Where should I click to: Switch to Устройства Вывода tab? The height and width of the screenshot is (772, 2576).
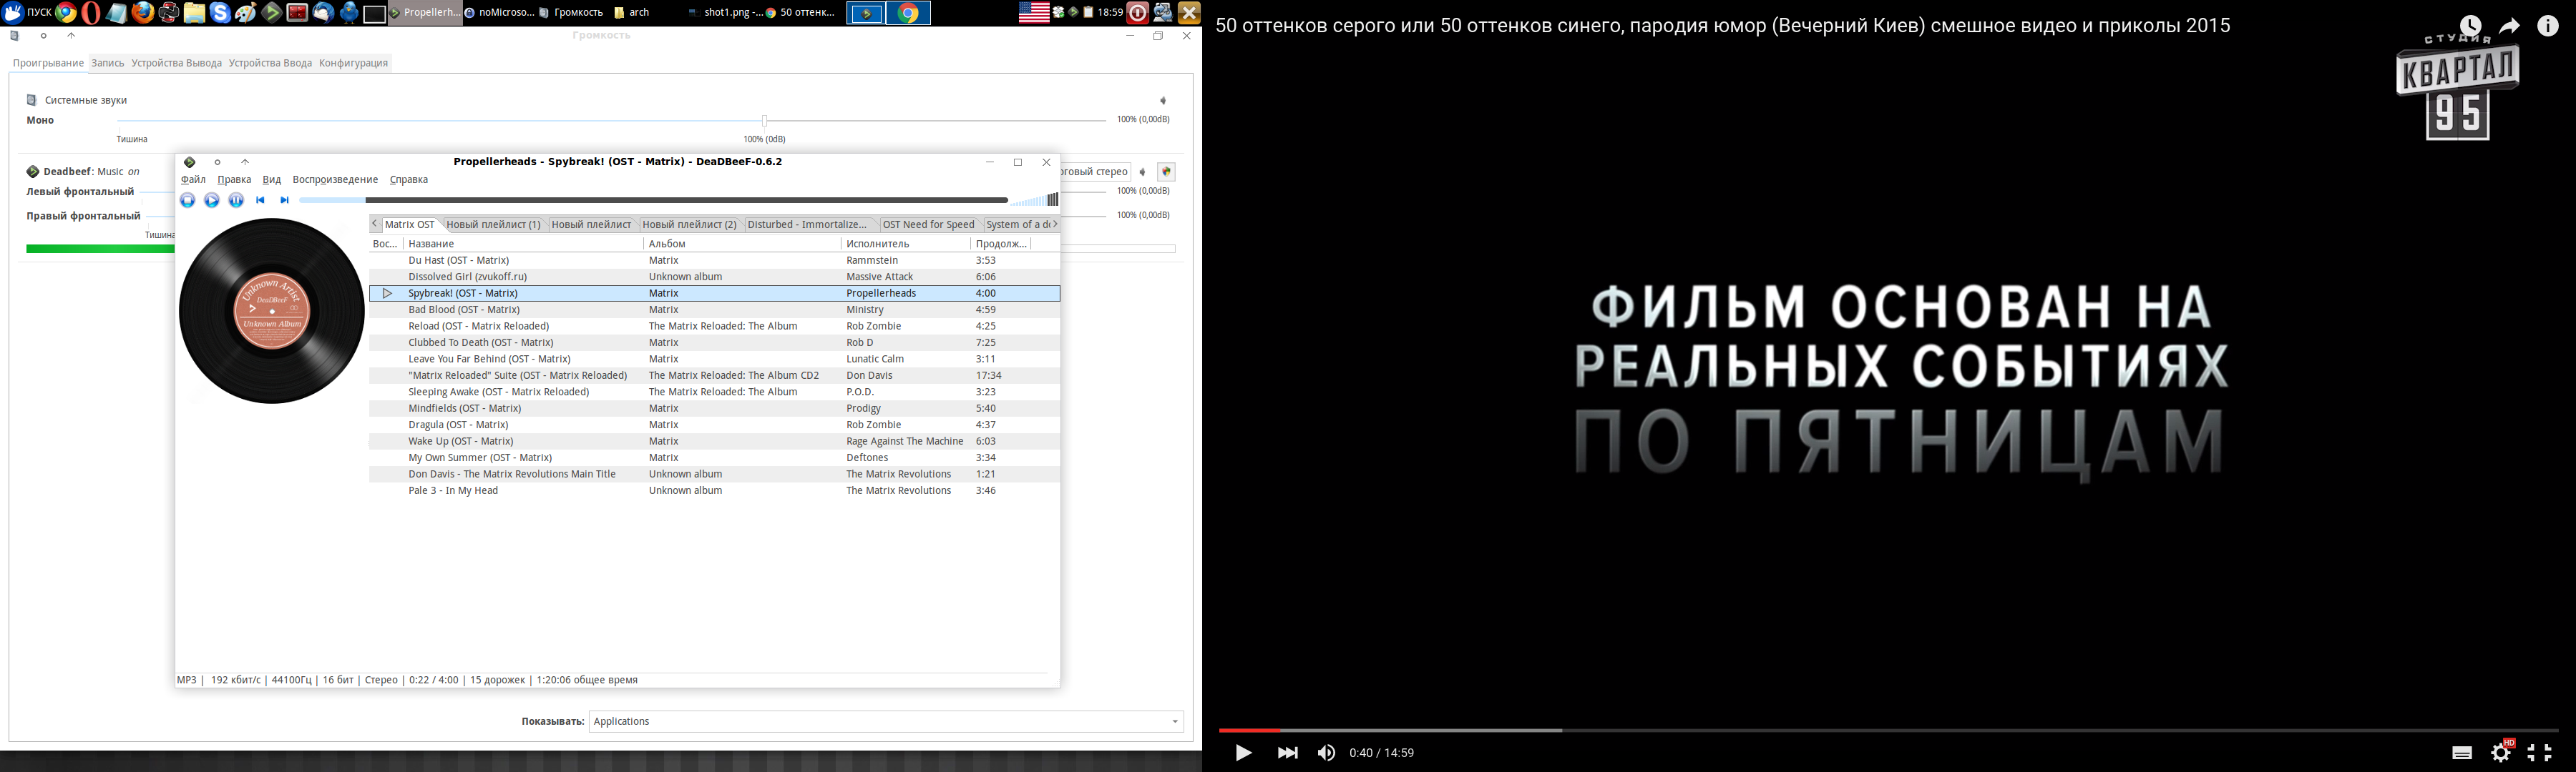[x=177, y=63]
